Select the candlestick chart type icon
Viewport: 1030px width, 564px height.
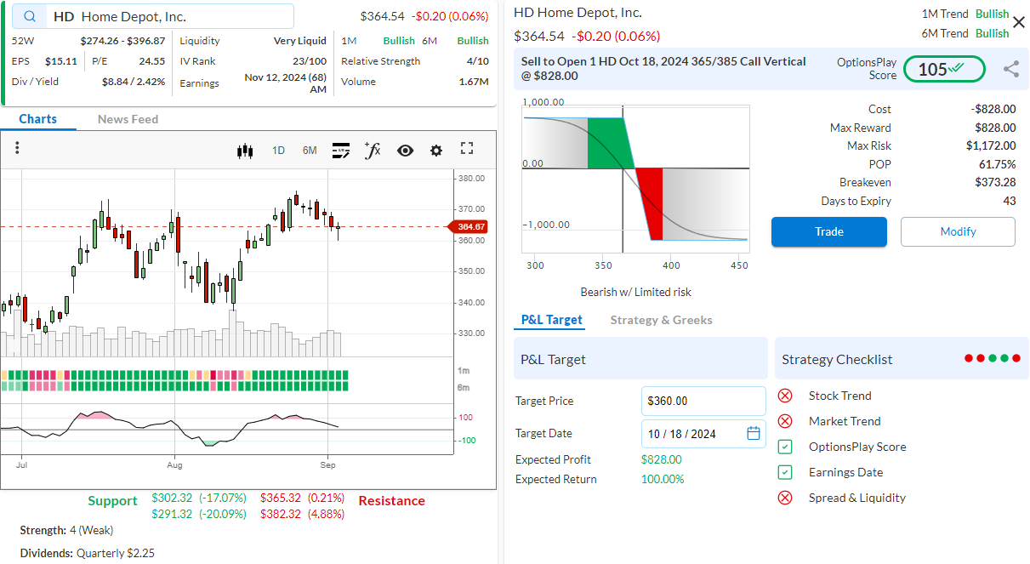click(246, 151)
